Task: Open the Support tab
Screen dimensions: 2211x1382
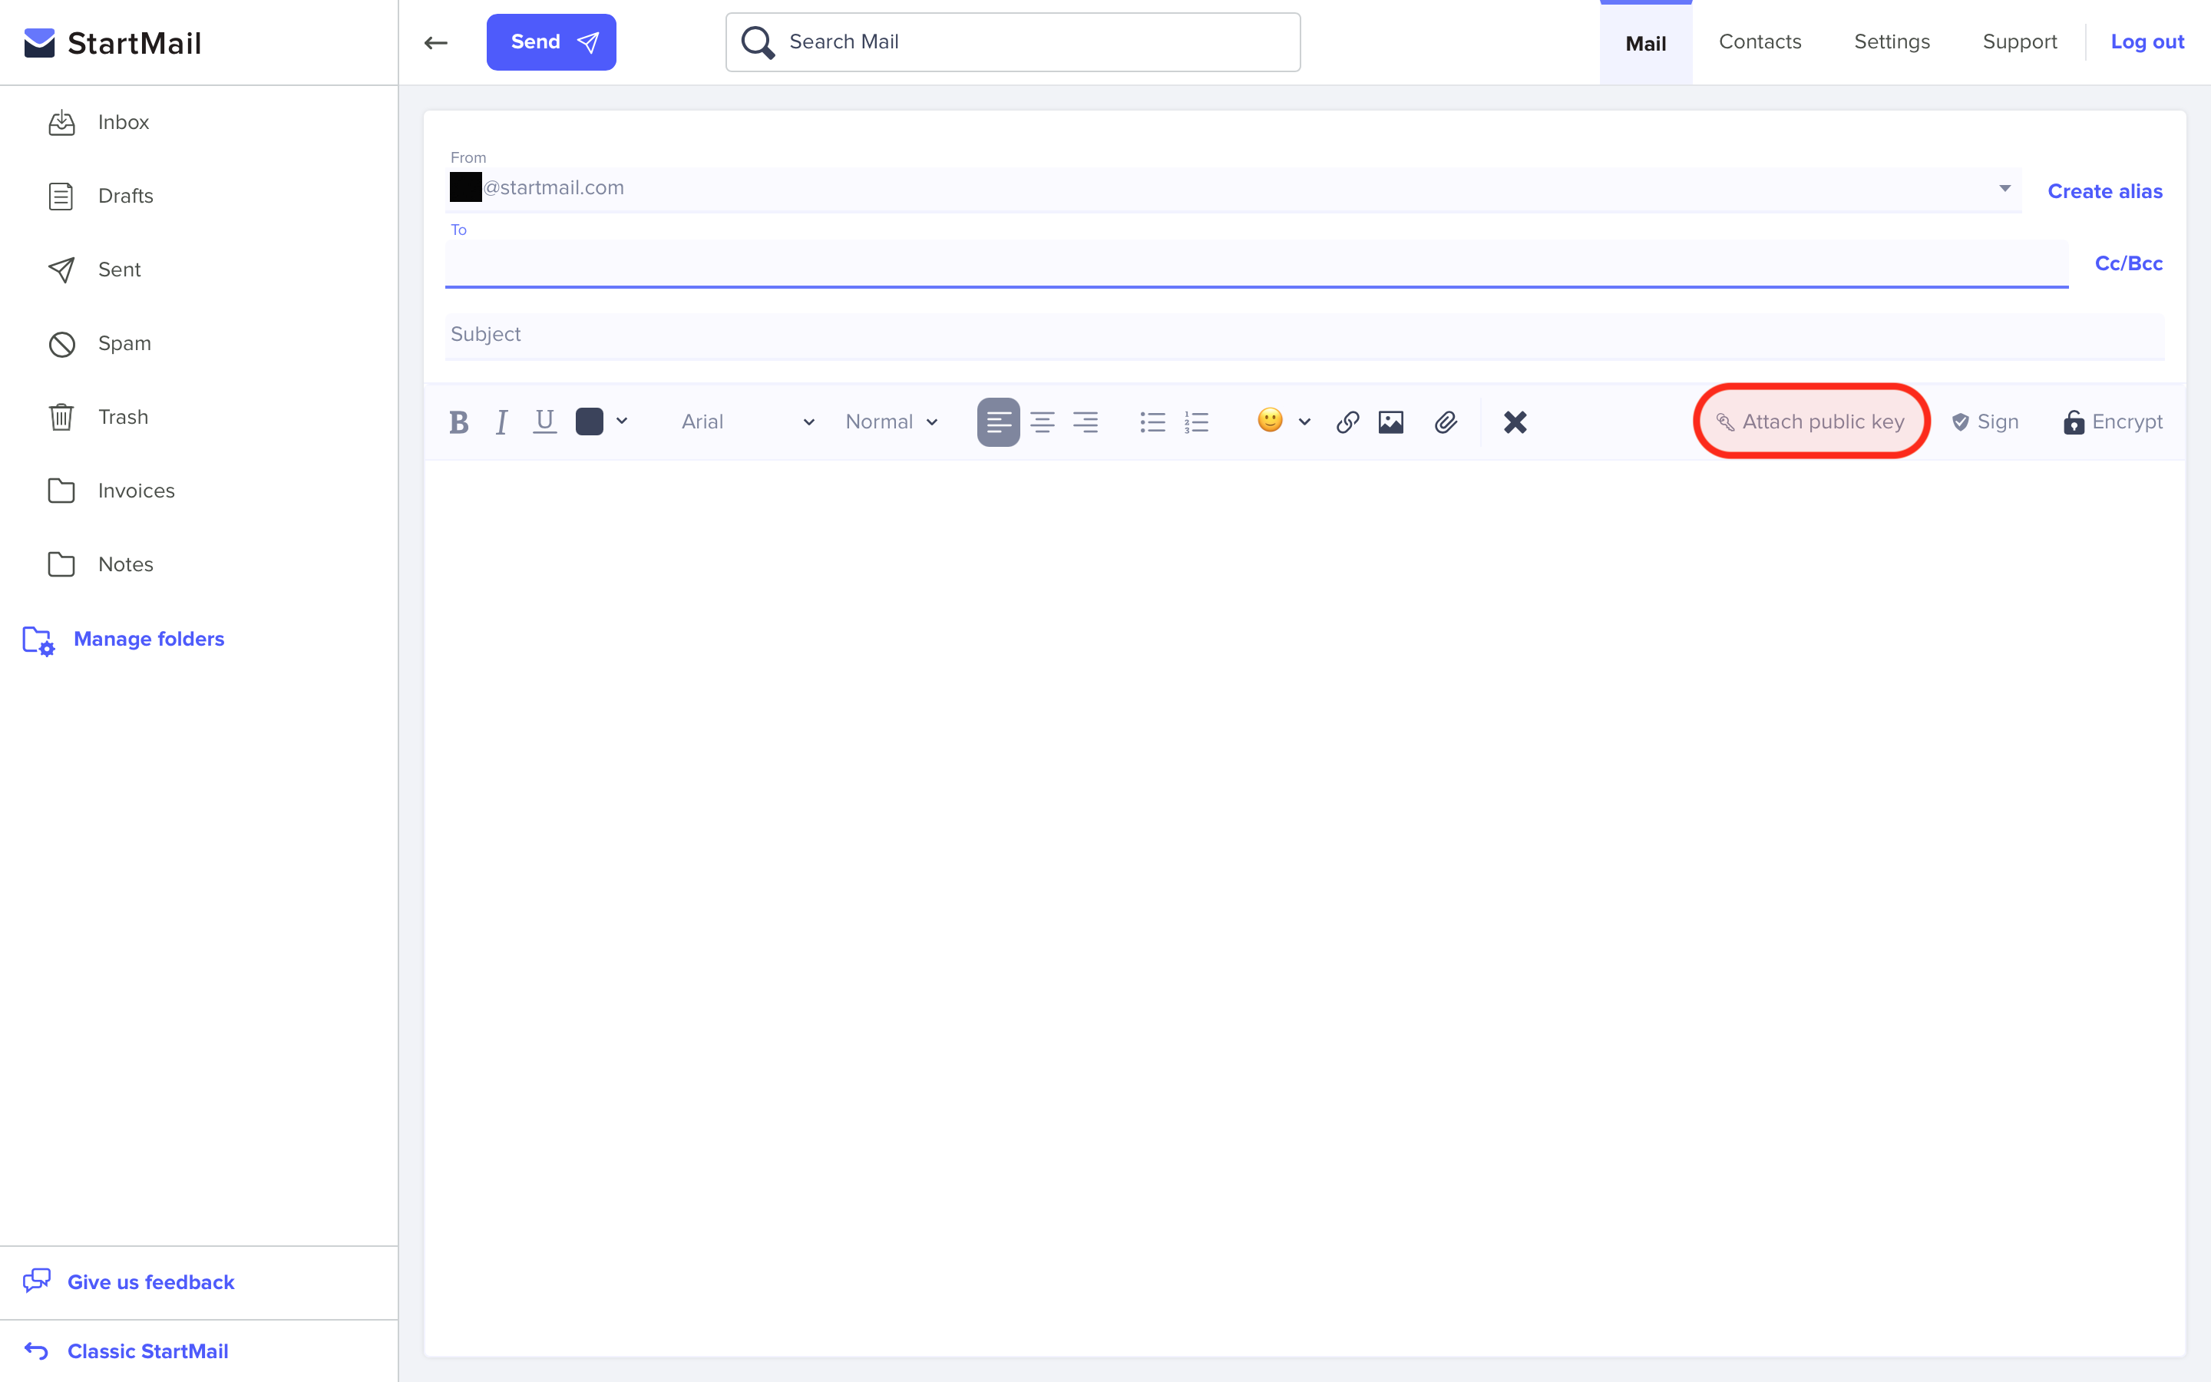Action: (x=2019, y=42)
